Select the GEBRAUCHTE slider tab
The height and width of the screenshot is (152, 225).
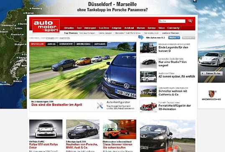click(x=66, y=44)
